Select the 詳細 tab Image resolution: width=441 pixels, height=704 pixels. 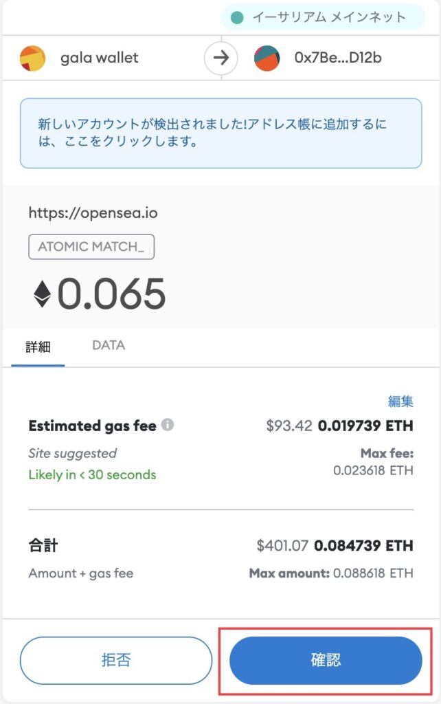tap(38, 346)
